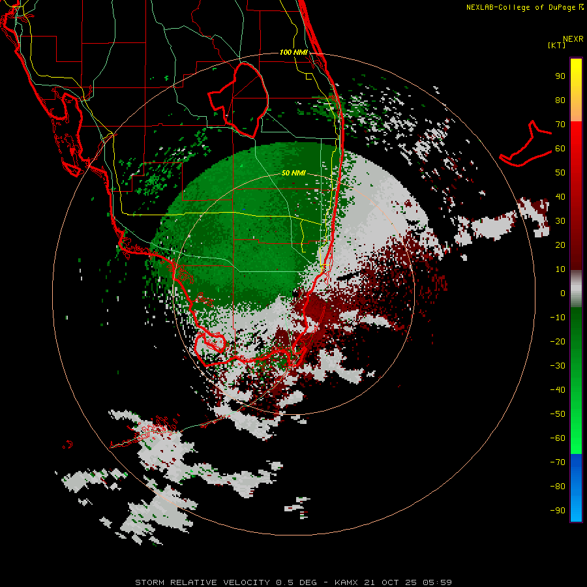Select the -20 value on velocity scale
The width and height of the screenshot is (587, 587).
coord(558,341)
